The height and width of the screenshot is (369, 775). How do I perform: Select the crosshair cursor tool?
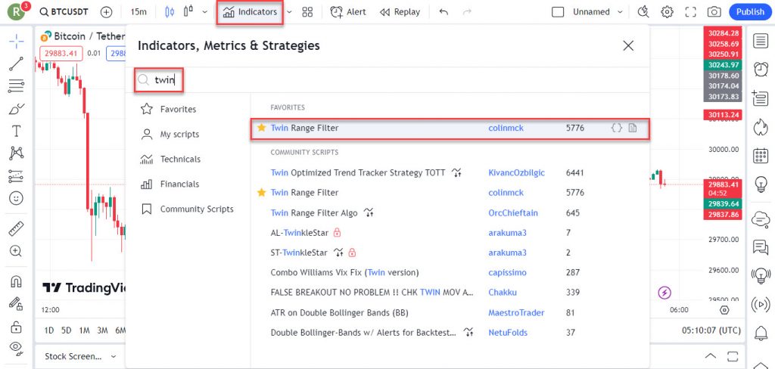click(x=17, y=42)
